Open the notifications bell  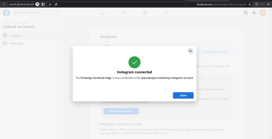[254, 13]
